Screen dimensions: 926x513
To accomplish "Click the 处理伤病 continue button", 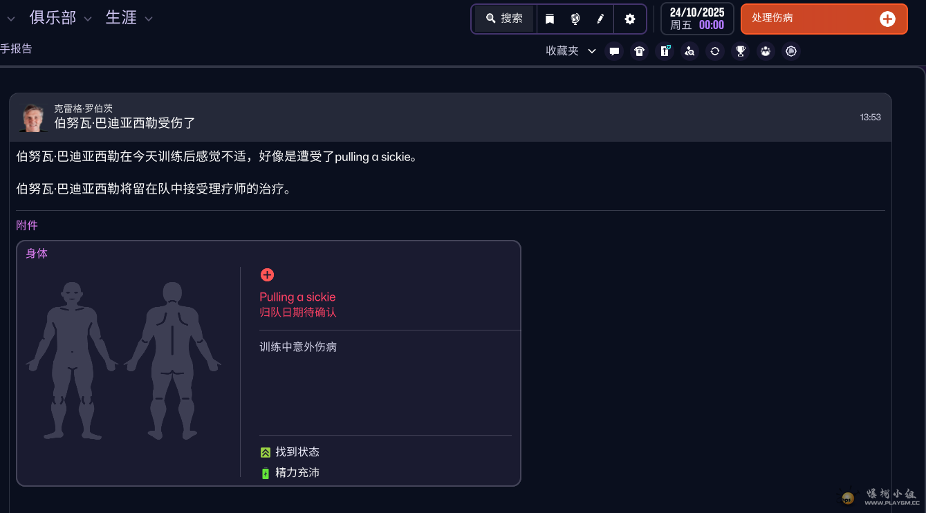I will 824,19.
